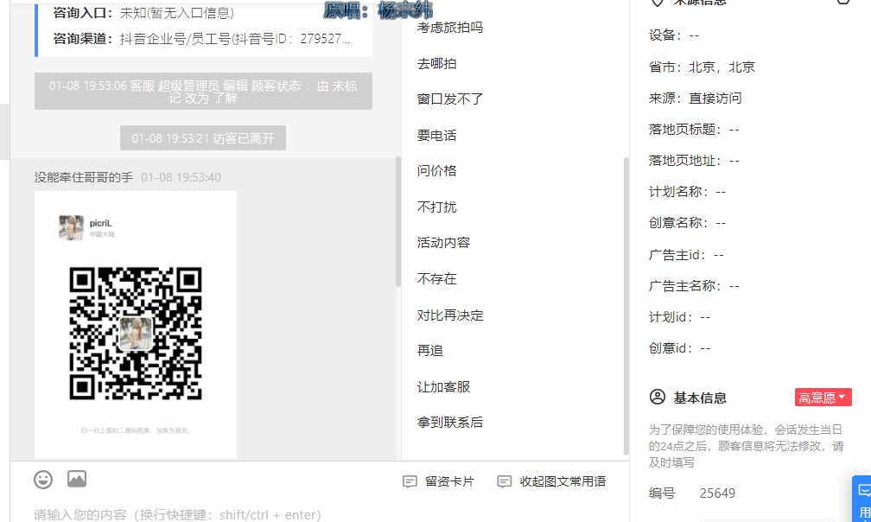Select quick phrase 考虑旅拍吗
The height and width of the screenshot is (522, 871).
coord(450,27)
